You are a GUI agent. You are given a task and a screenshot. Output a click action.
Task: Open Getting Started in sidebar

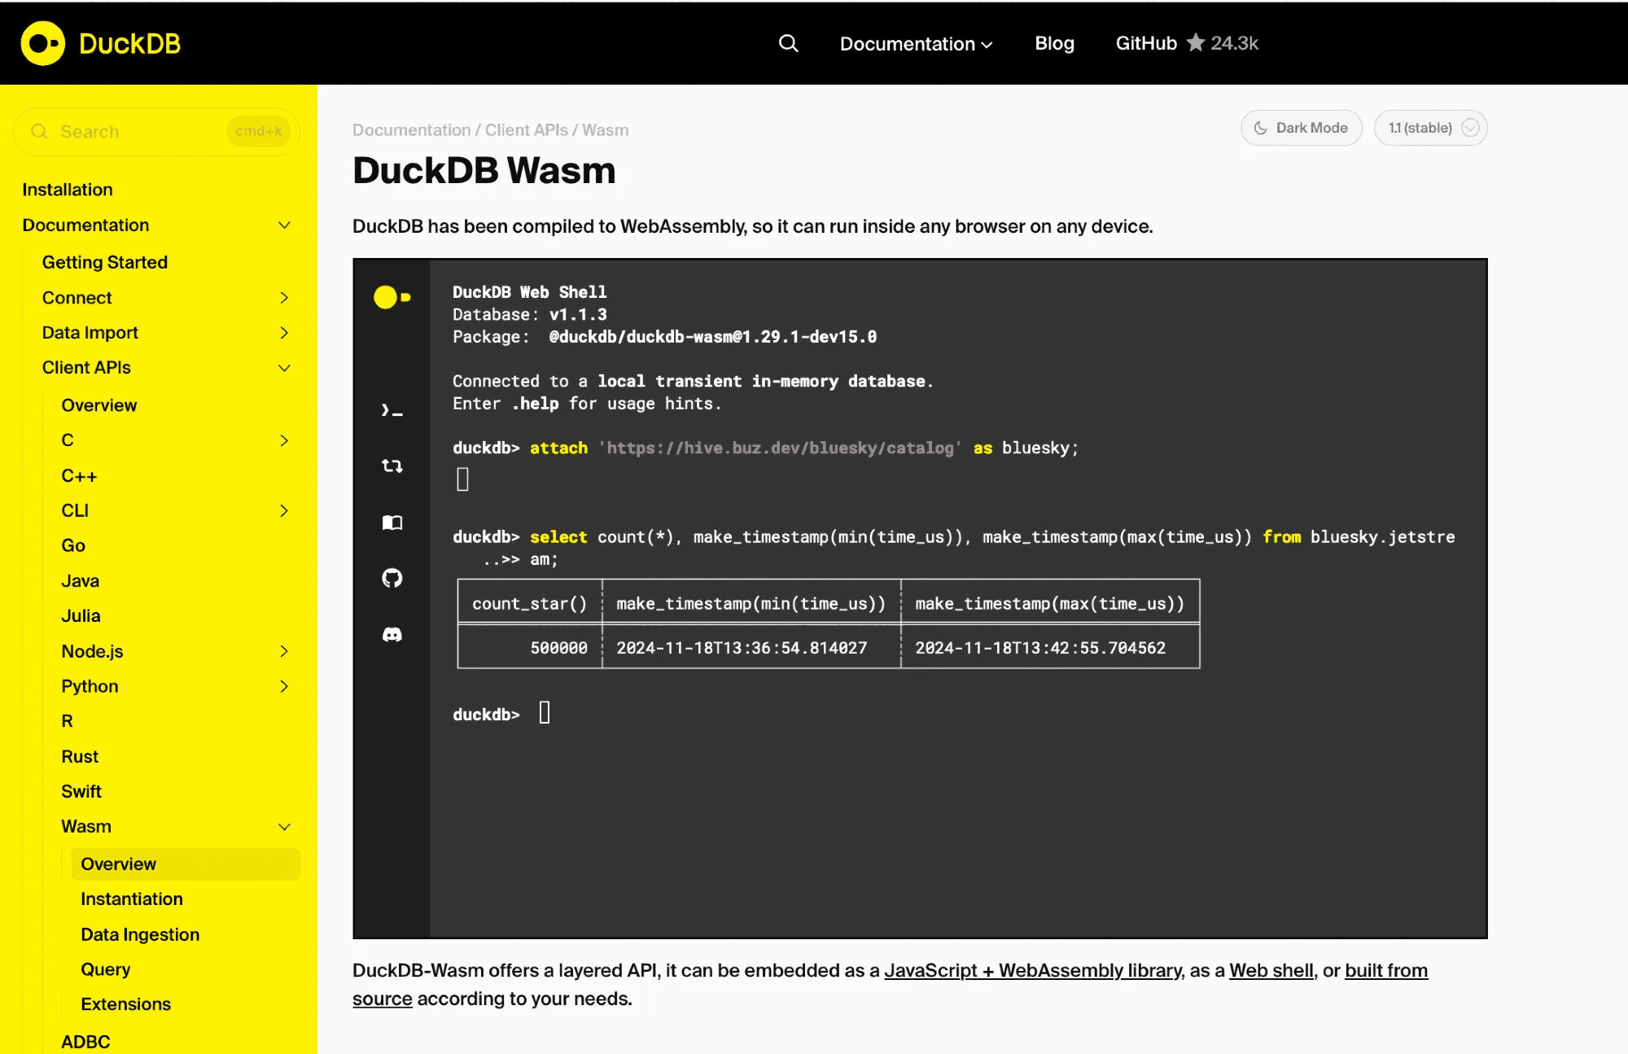(105, 262)
